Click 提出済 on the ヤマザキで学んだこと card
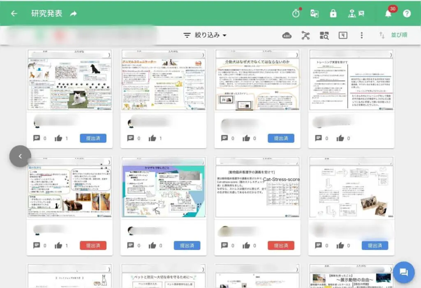The width and height of the screenshot is (421, 288). pyautogui.click(x=187, y=246)
